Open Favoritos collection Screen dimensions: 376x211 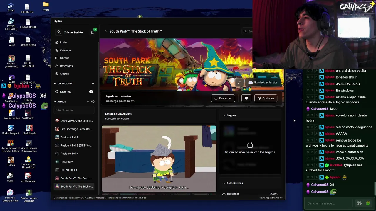tap(74, 92)
